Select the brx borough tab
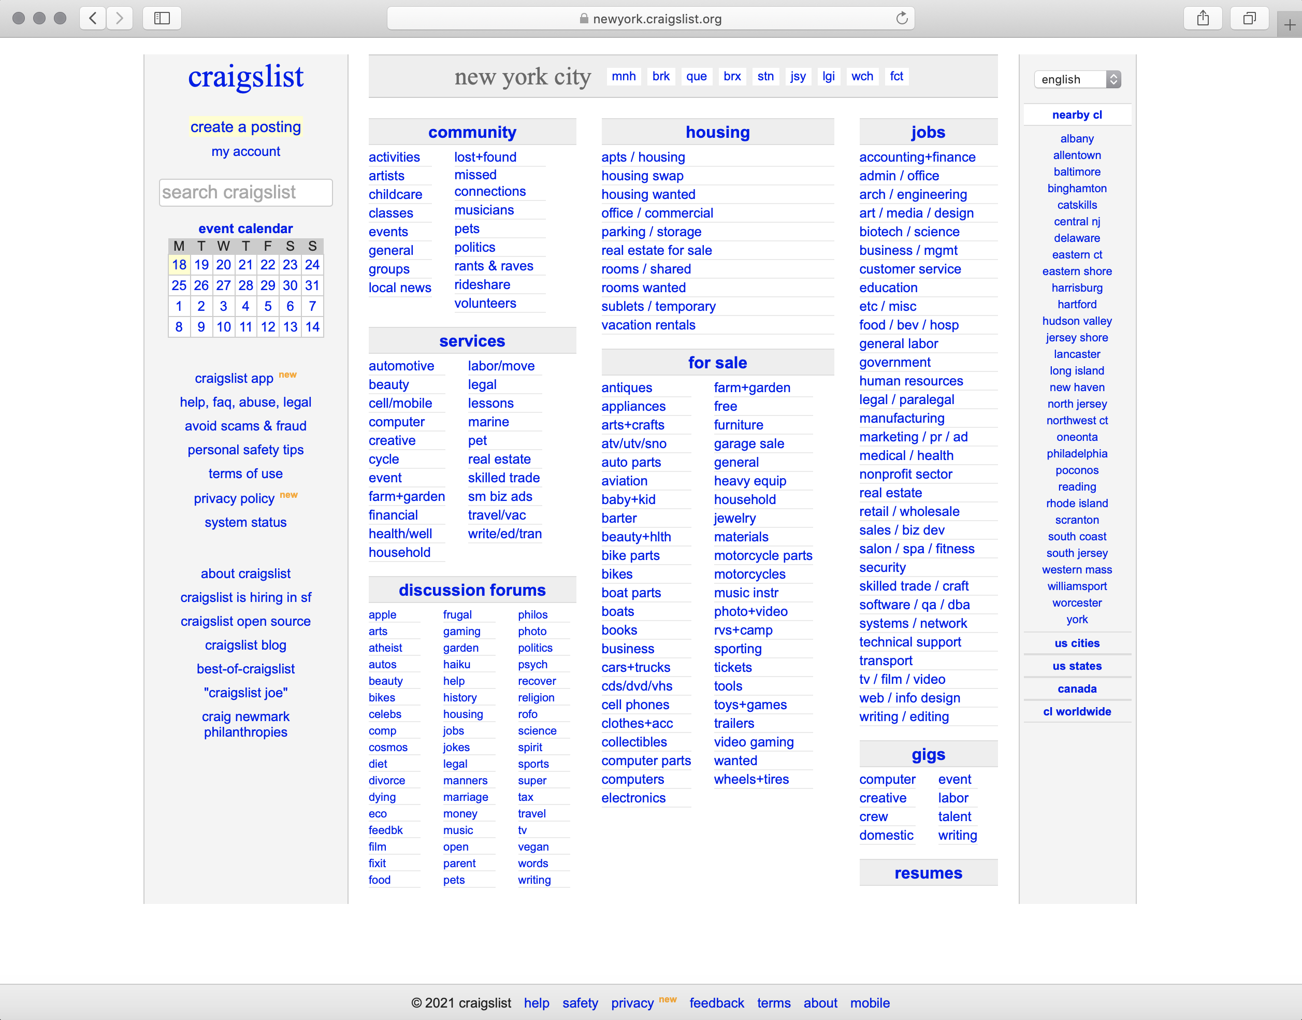This screenshot has height=1020, width=1302. coord(732,76)
